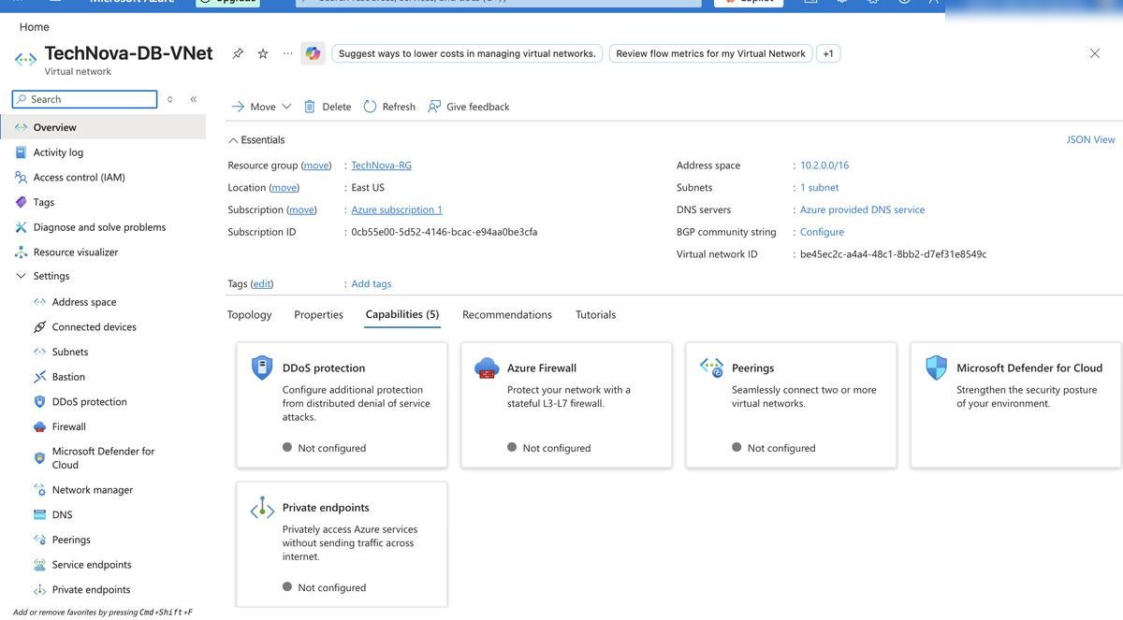This screenshot has height=620, width=1123.
Task: Click the Give feedback icon
Action: (434, 107)
